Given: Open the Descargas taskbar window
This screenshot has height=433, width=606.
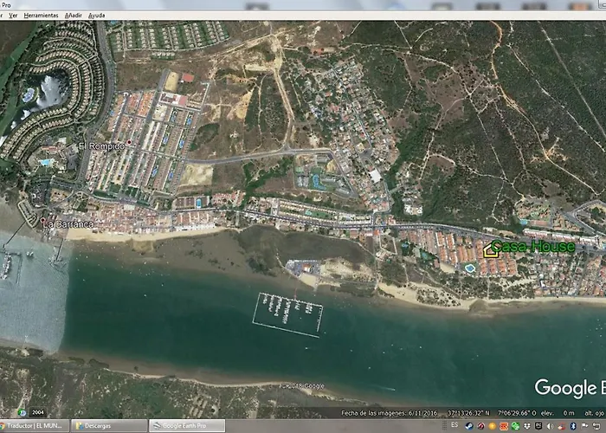Looking at the screenshot, I should point(109,426).
